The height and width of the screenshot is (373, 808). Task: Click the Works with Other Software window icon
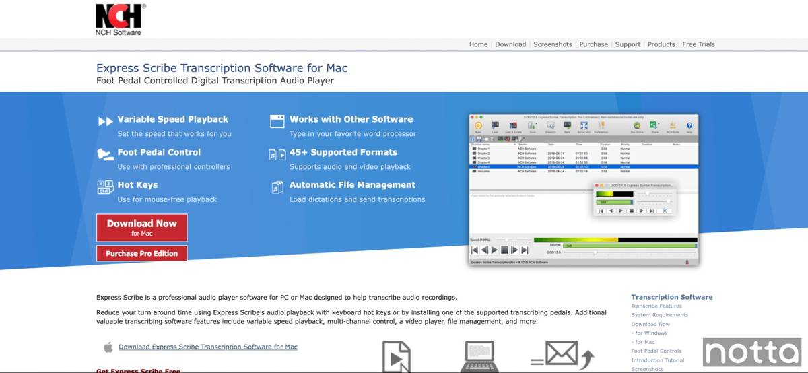point(277,121)
